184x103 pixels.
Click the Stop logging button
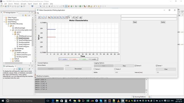(124, 66)
